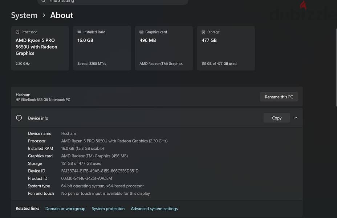Click 16.0 GB (15.3 GB usable) value
Screen dimensions: 337x218
click(82, 149)
